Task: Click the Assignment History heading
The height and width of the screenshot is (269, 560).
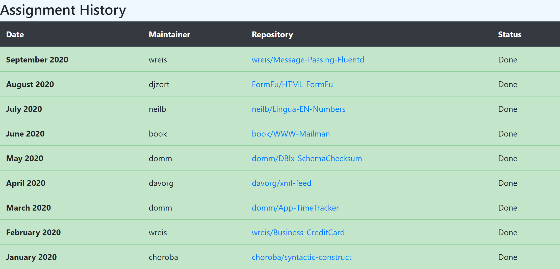Action: (63, 10)
